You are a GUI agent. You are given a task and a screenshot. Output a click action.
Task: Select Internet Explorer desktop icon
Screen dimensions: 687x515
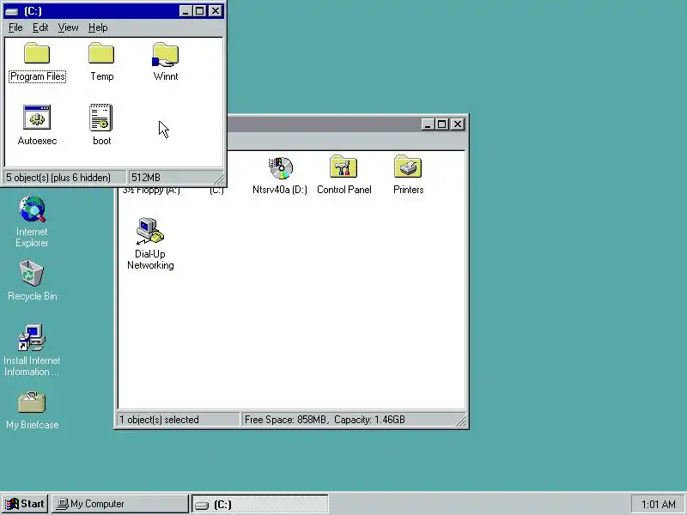pyautogui.click(x=32, y=222)
